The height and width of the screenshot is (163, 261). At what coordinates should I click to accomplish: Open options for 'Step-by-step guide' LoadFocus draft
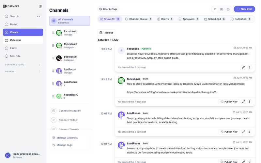point(250,132)
